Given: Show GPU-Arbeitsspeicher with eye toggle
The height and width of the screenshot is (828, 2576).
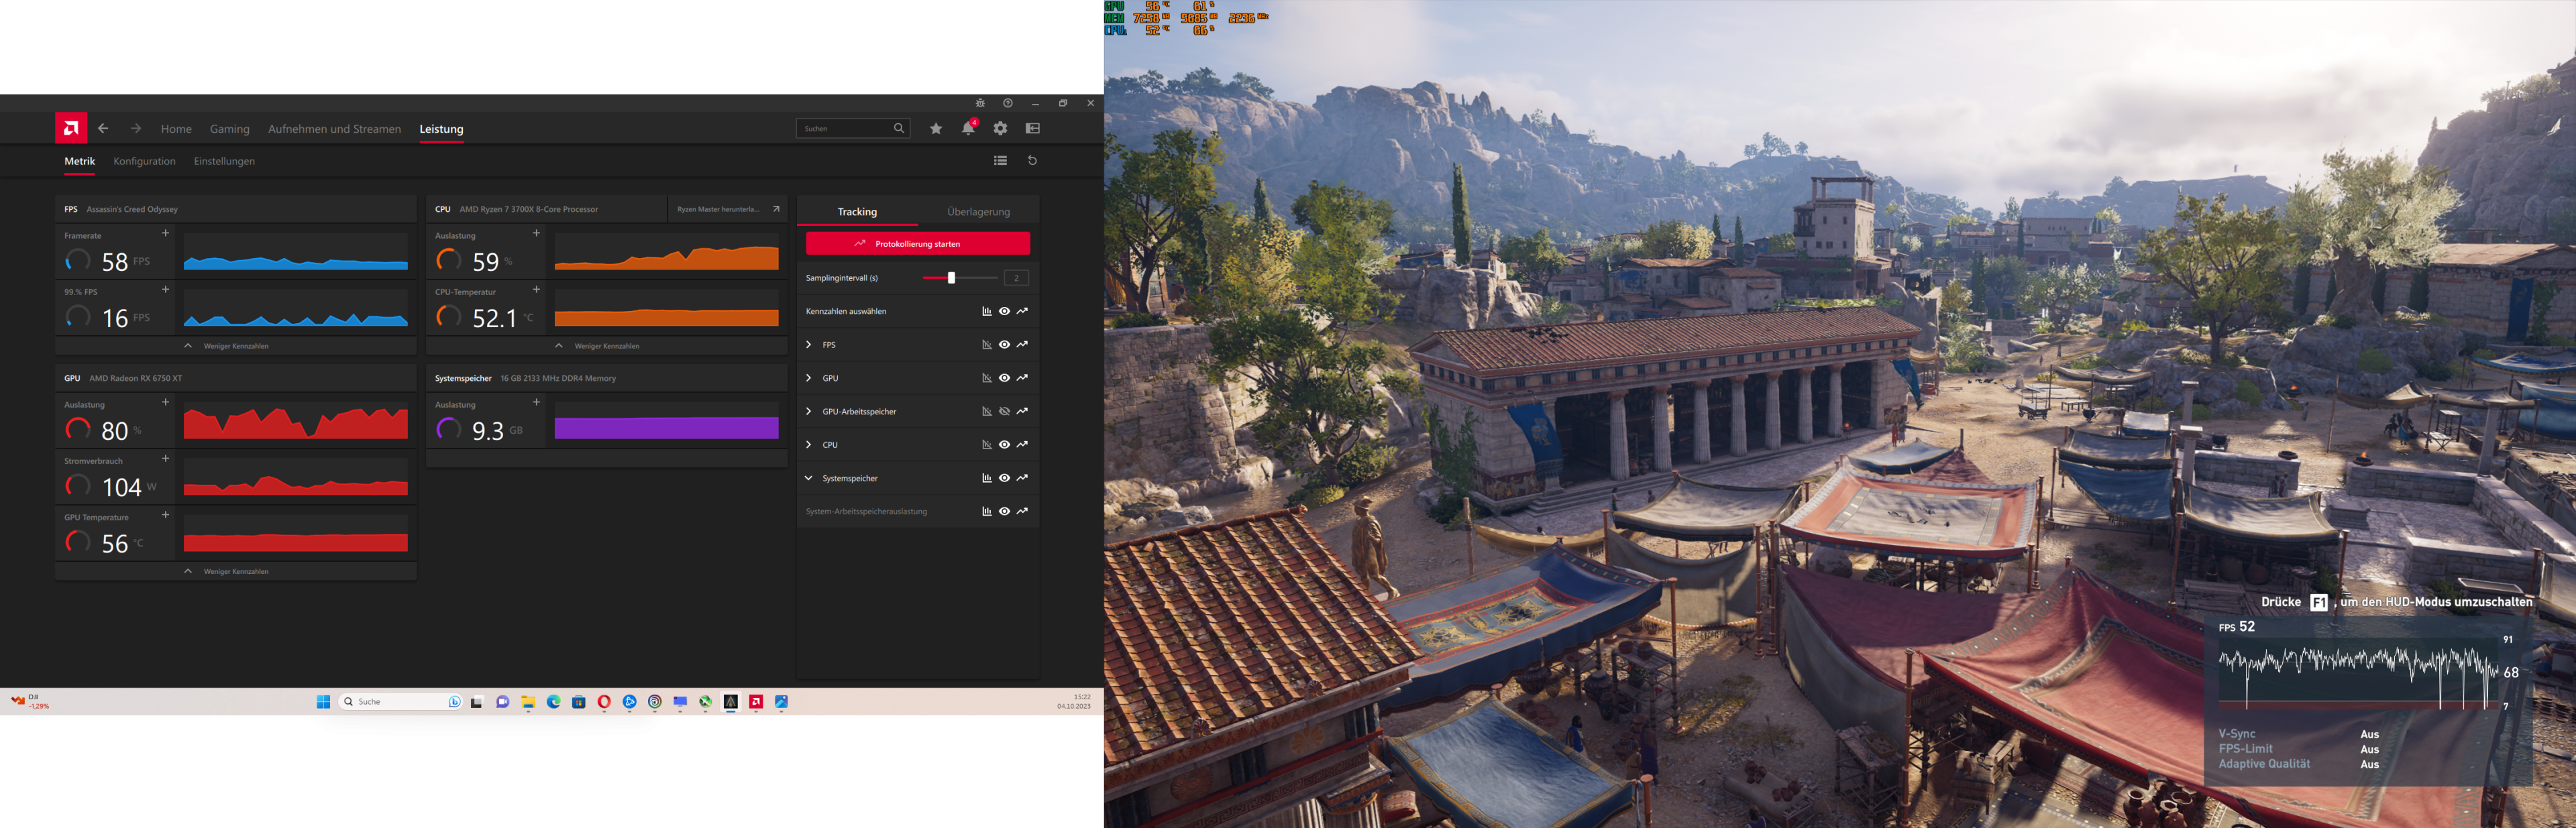Looking at the screenshot, I should click(1004, 411).
